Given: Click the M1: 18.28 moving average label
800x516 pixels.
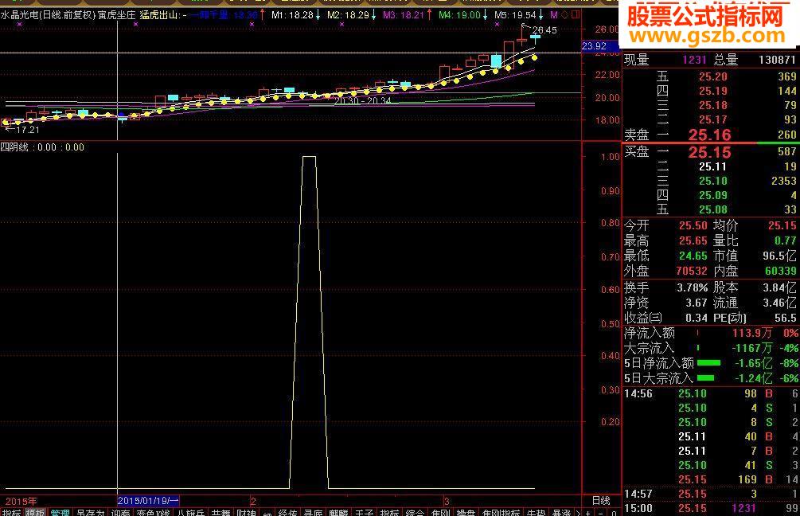Looking at the screenshot, I should (292, 15).
